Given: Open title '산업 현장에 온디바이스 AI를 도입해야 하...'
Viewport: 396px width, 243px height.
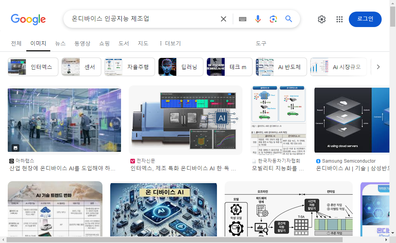Looking at the screenshot, I should point(62,168).
